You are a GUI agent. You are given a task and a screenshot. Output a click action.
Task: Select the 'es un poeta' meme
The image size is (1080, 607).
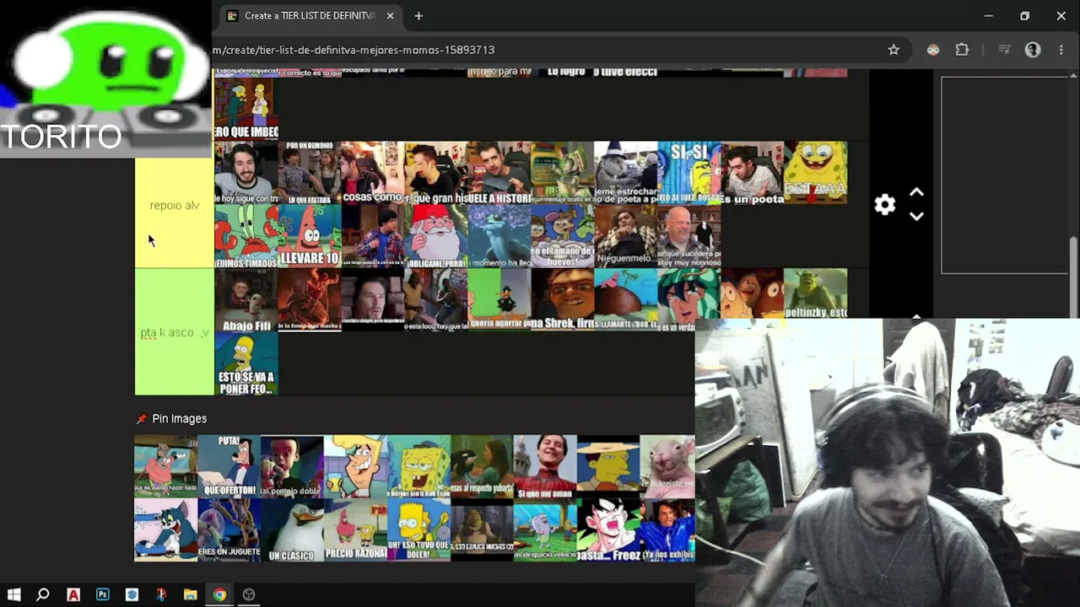click(753, 173)
